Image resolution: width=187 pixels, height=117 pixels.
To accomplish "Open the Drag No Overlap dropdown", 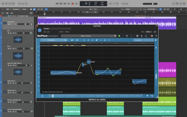I will [153, 9].
